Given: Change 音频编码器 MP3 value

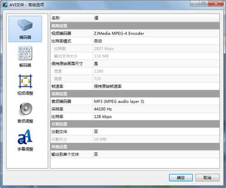Looking at the screenshot, I should coord(156,101).
